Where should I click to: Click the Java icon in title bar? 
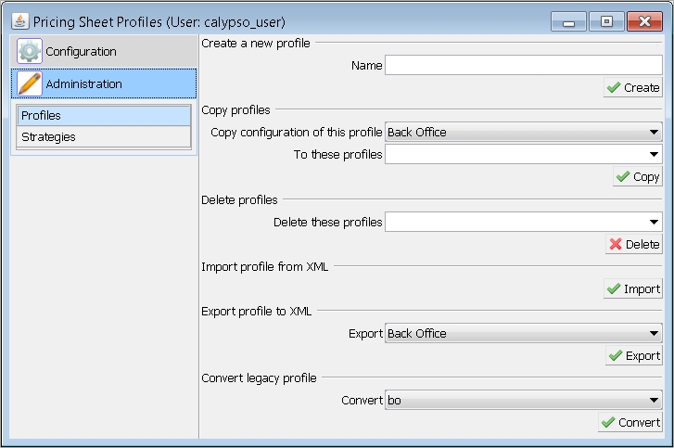(19, 21)
